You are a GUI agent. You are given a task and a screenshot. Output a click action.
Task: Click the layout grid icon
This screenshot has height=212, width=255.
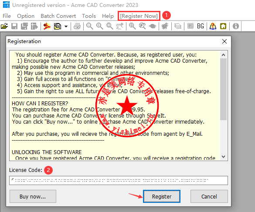[190, 26]
